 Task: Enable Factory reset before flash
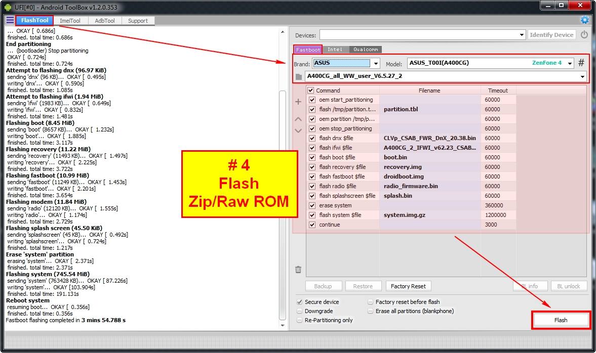(370, 302)
